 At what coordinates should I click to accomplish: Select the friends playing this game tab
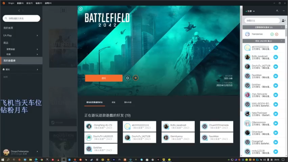[94, 102]
